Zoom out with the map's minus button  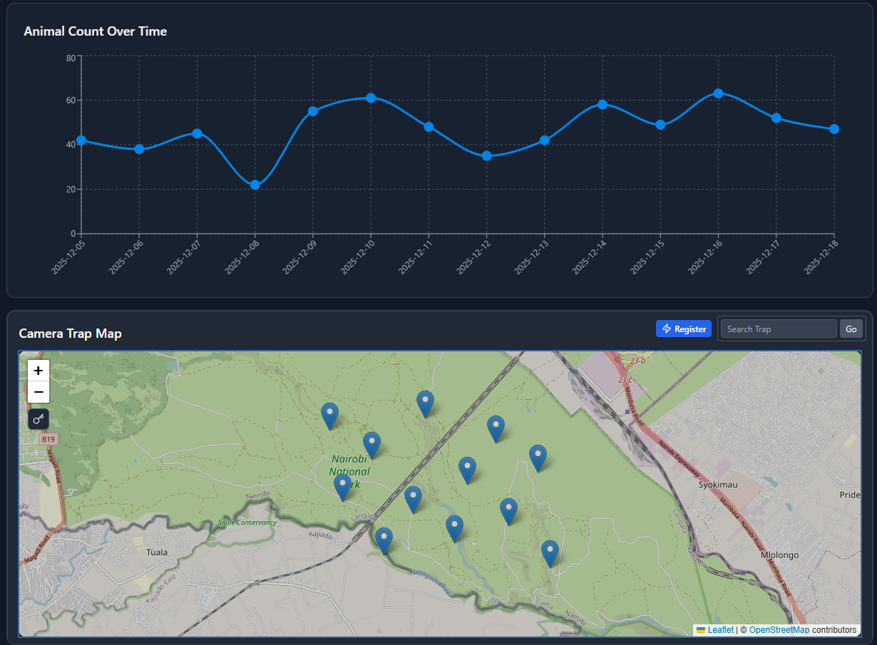(x=38, y=392)
